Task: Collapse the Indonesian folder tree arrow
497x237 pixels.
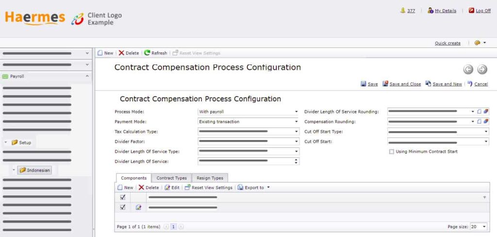Action: 14,170
